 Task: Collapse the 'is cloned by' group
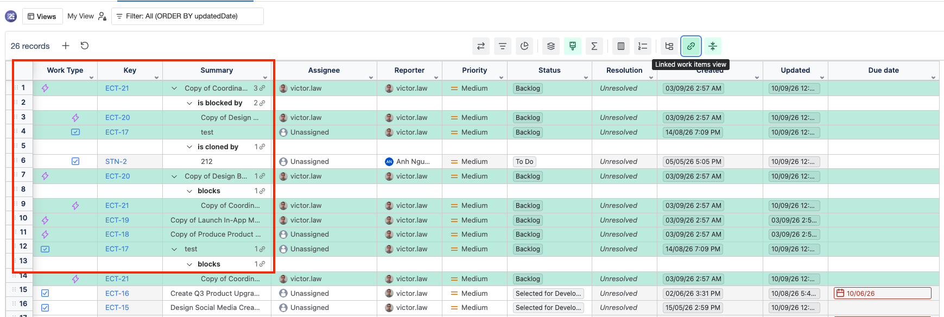[189, 147]
